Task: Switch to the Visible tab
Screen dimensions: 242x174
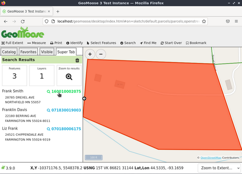Action: (x=47, y=52)
